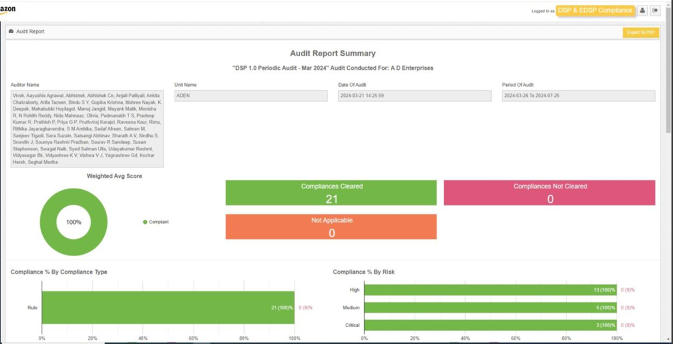Click the "21 (100)%" bar value
Screen dimensions: 673x344
(282, 308)
